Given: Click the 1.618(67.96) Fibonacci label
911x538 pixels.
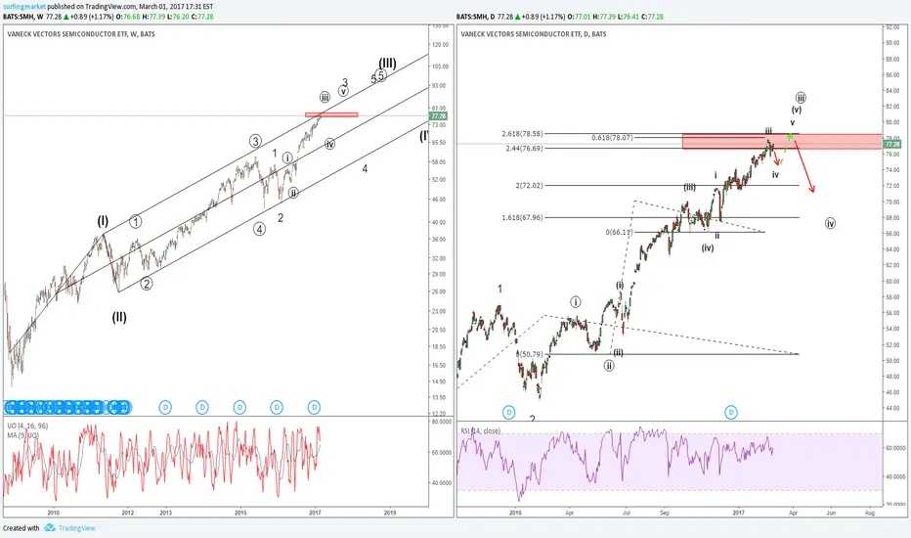Looking at the screenshot, I should (x=522, y=217).
